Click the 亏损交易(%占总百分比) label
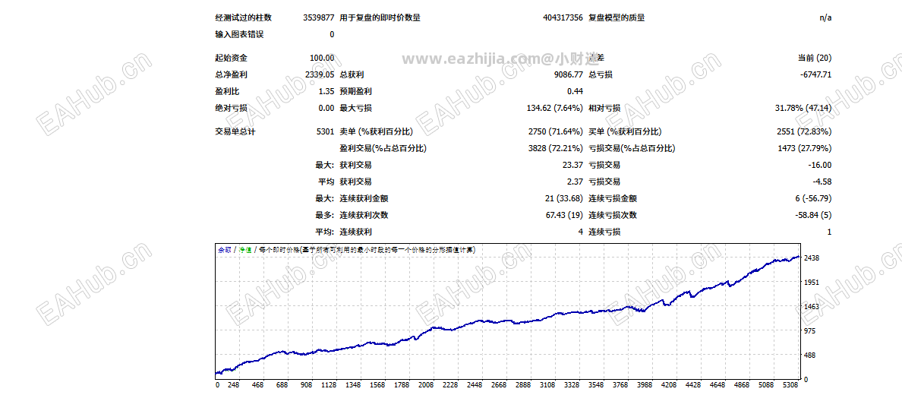Viewport: 902px width, 395px height. point(632,149)
